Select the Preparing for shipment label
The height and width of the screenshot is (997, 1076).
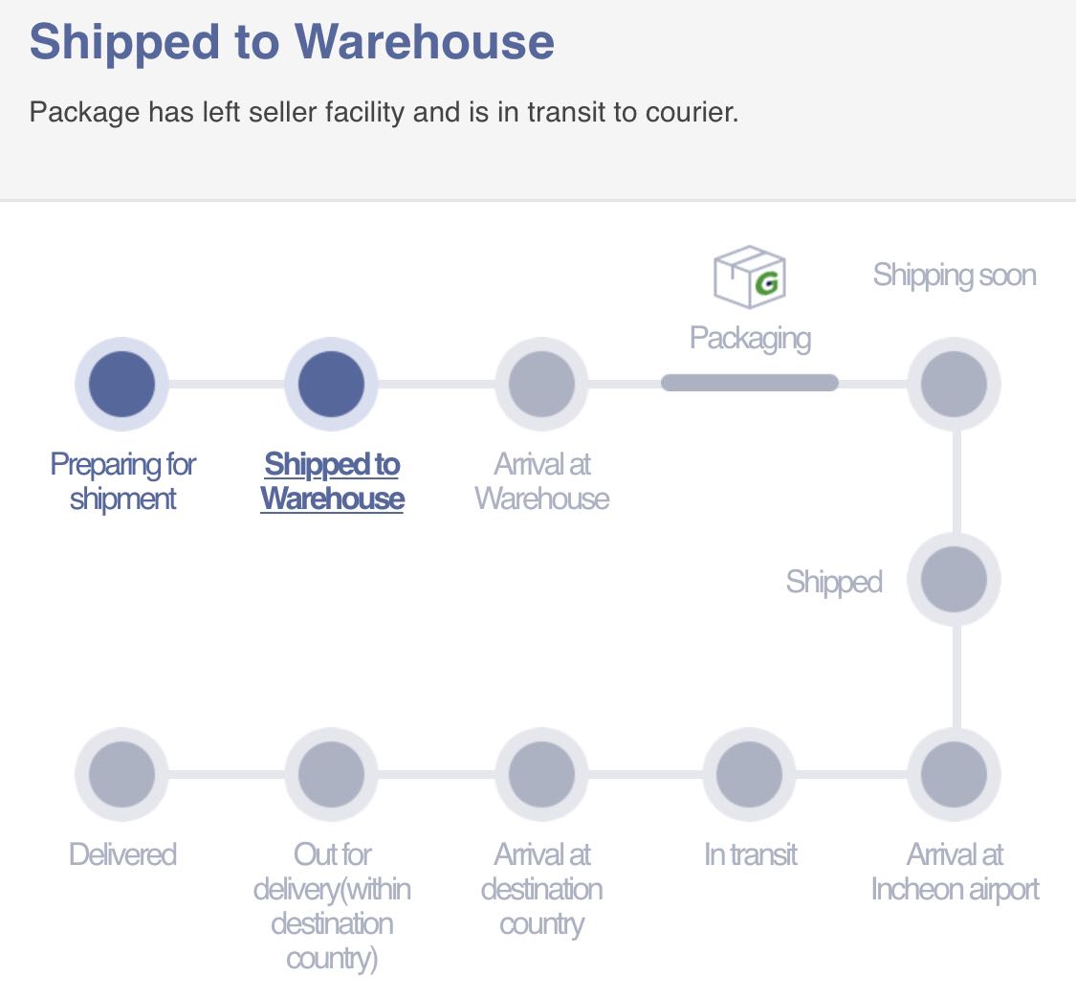click(x=122, y=481)
